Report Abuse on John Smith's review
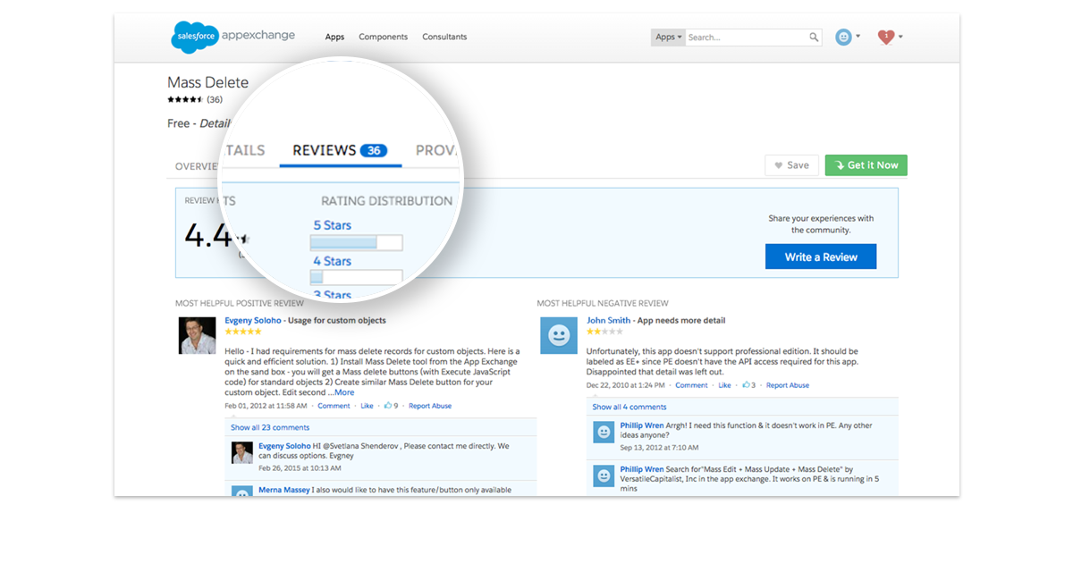 [x=788, y=385]
